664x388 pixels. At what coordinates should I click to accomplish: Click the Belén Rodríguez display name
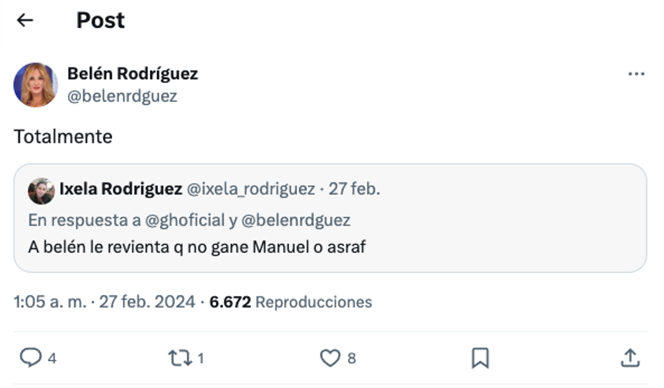pos(132,73)
